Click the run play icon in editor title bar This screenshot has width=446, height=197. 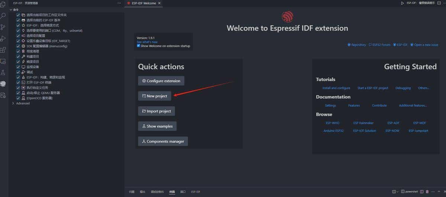click(x=403, y=3)
